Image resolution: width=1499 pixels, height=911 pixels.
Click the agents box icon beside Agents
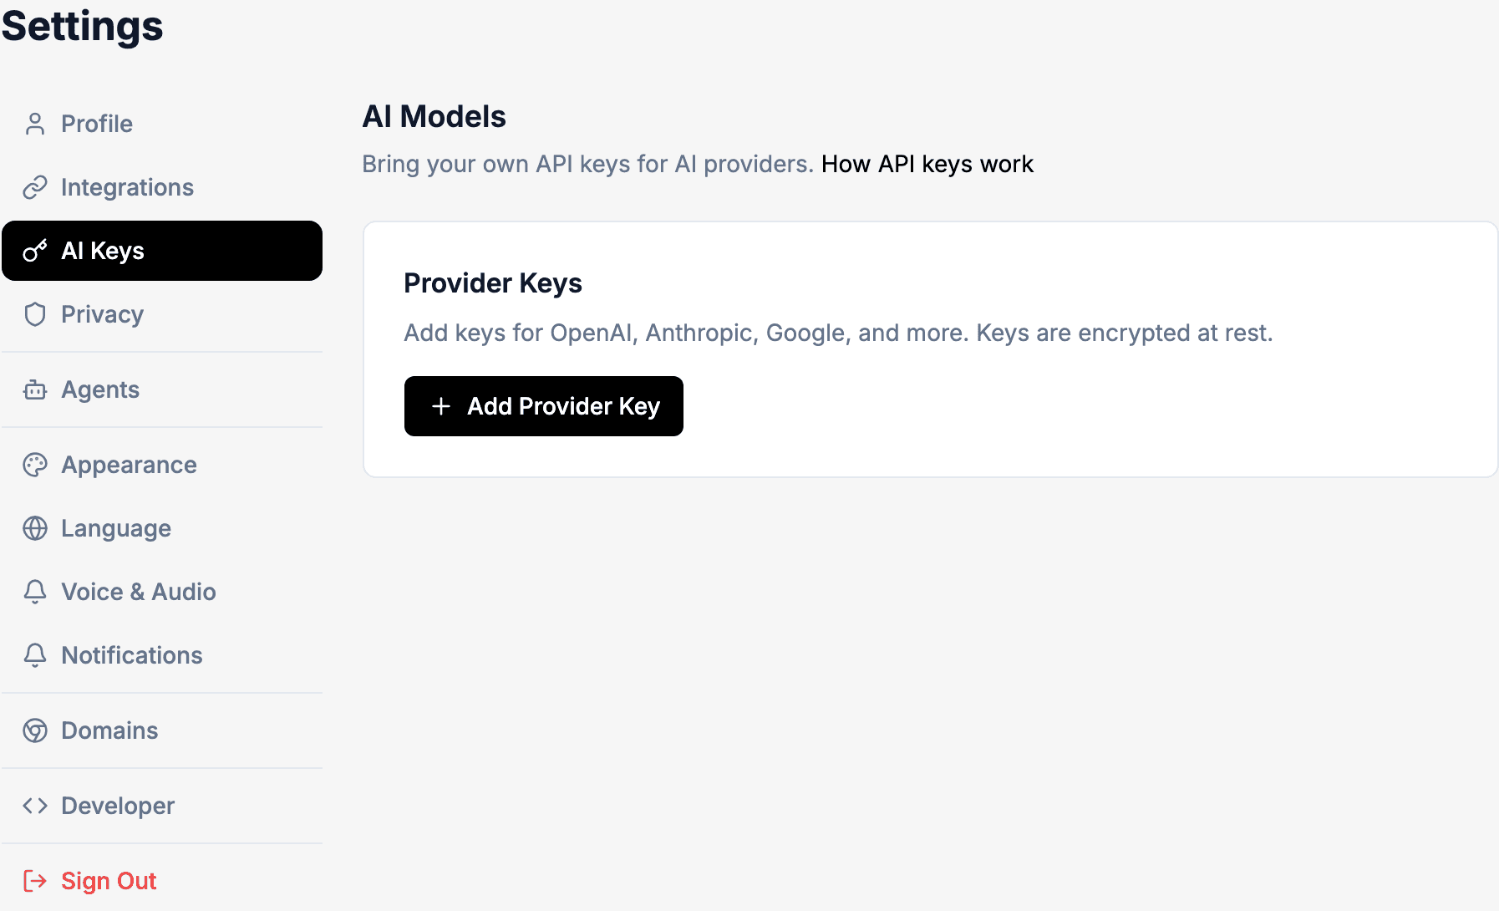tap(35, 389)
